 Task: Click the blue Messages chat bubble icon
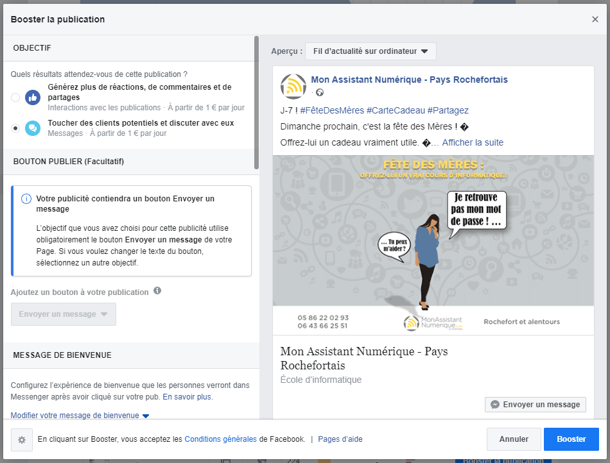[x=32, y=128]
